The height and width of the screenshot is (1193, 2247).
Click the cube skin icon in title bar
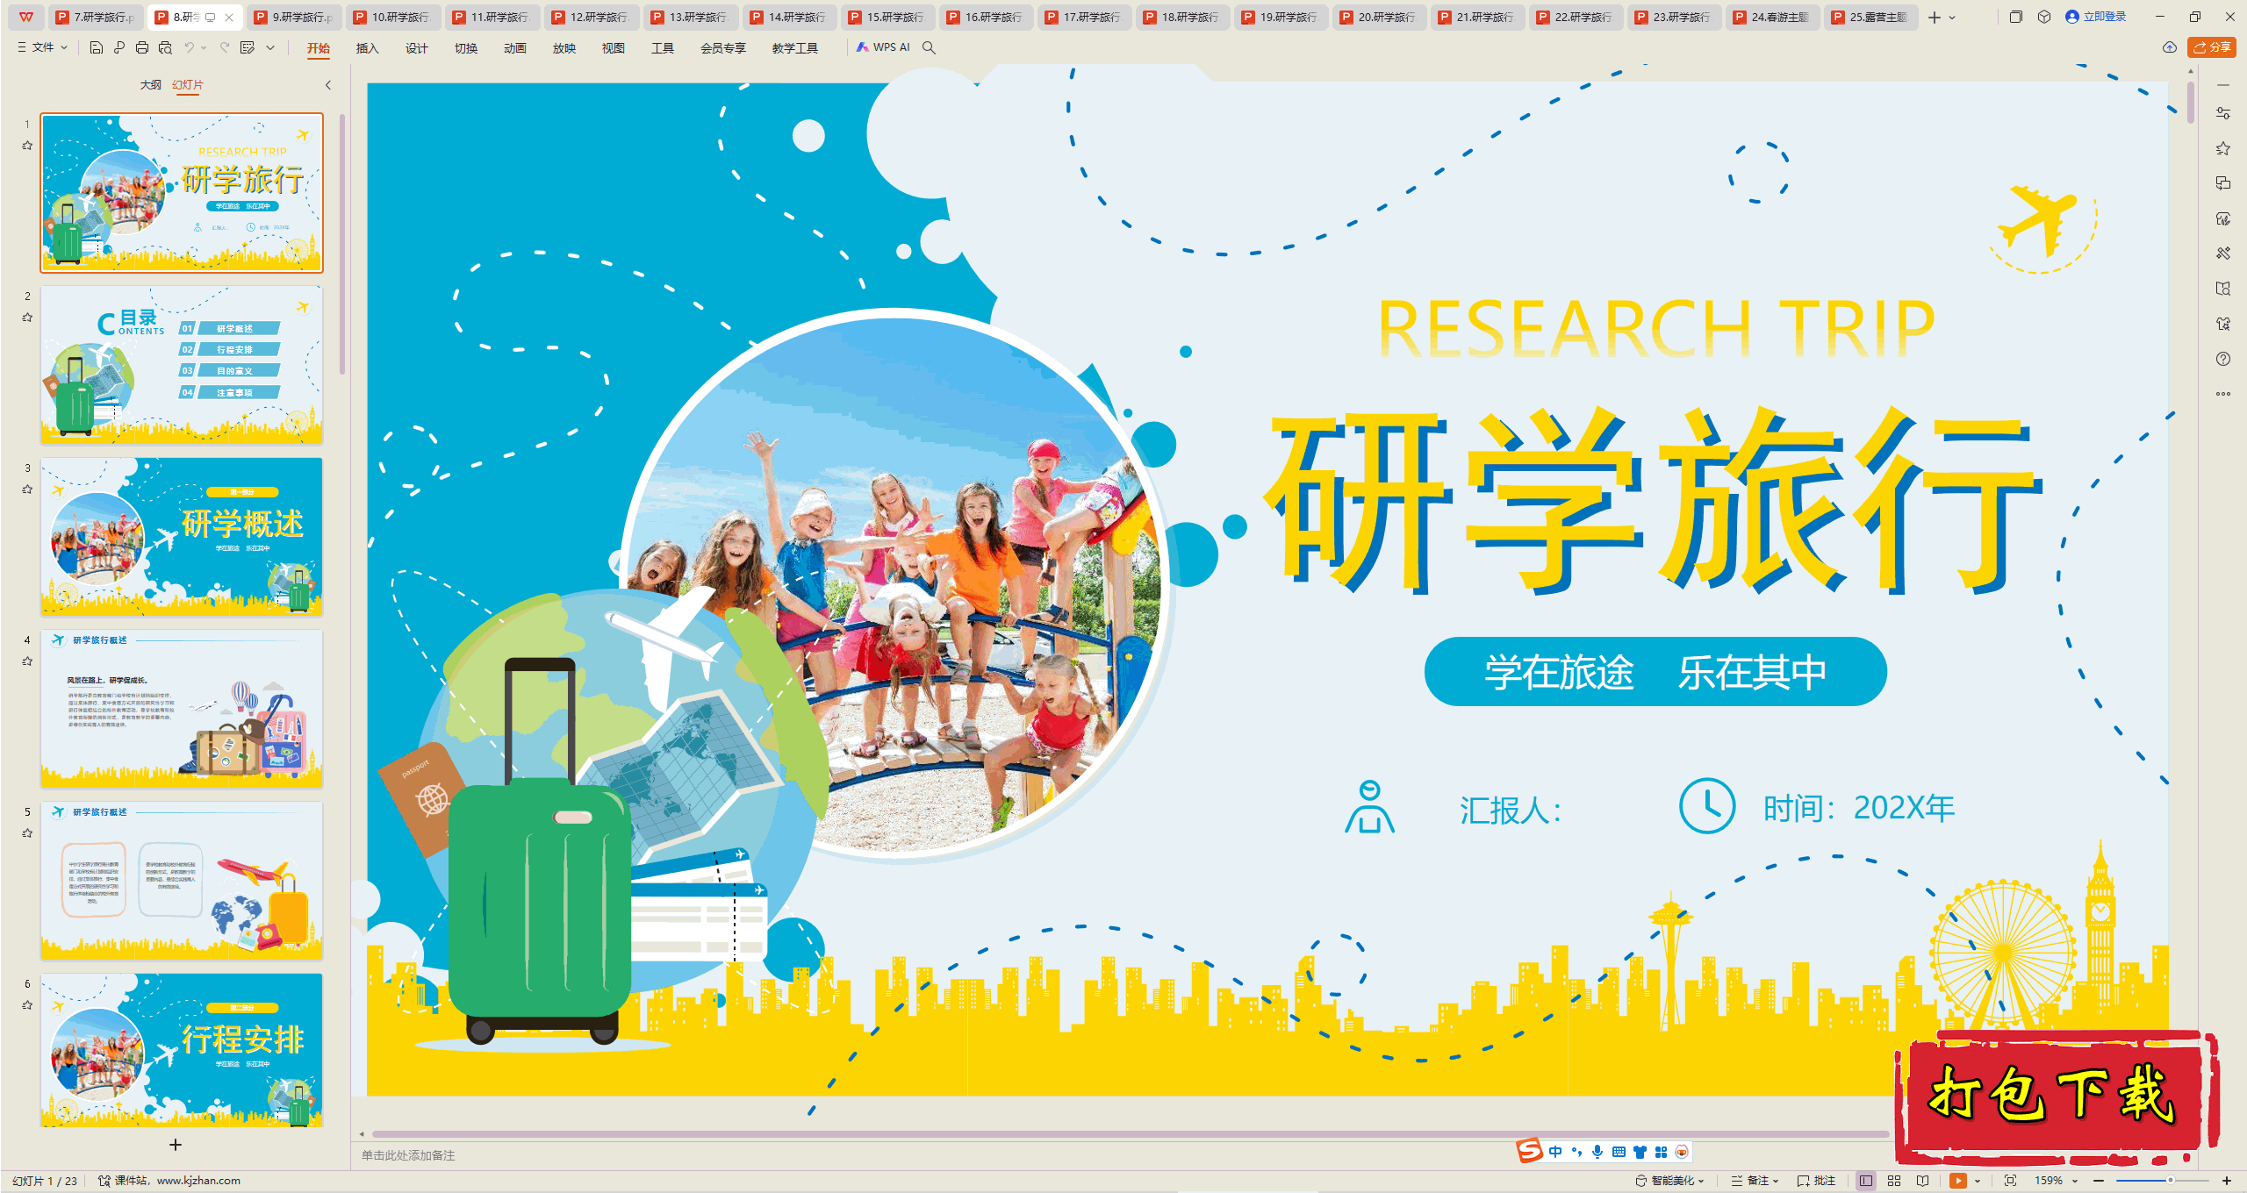(x=2044, y=17)
